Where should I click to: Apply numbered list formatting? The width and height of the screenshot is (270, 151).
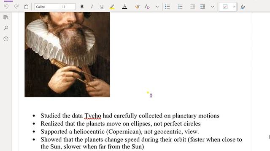[180, 7]
